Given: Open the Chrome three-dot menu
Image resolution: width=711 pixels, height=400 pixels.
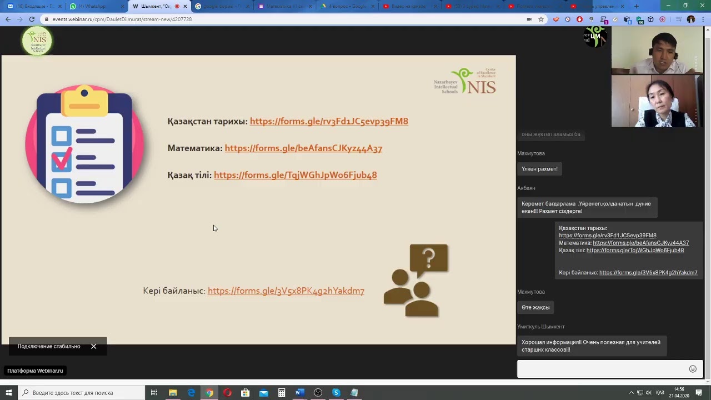Looking at the screenshot, I should point(703,19).
